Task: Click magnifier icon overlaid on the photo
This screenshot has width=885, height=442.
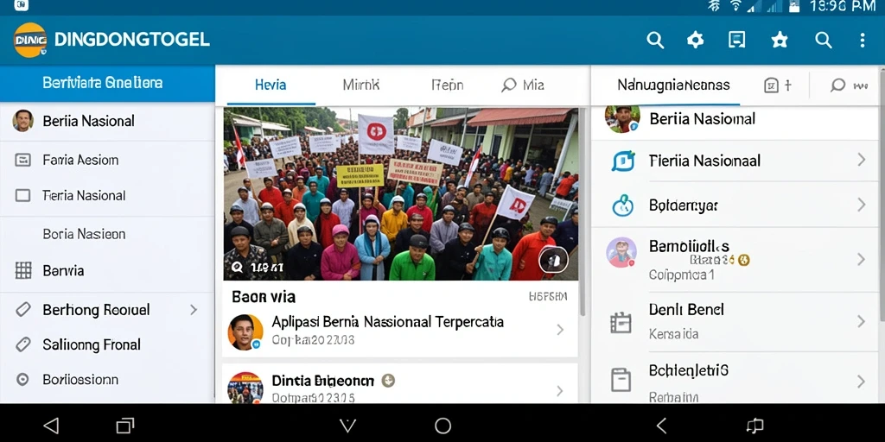Action: point(237,268)
